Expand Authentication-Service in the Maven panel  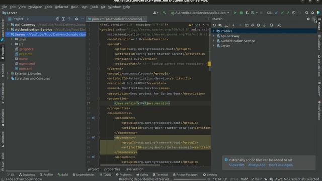tap(214, 41)
